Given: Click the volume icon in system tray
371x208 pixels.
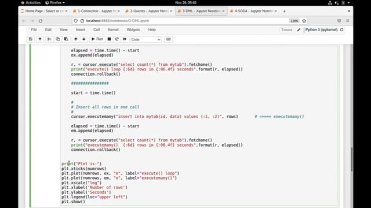Looking at the screenshot, I should click(x=336, y=3).
